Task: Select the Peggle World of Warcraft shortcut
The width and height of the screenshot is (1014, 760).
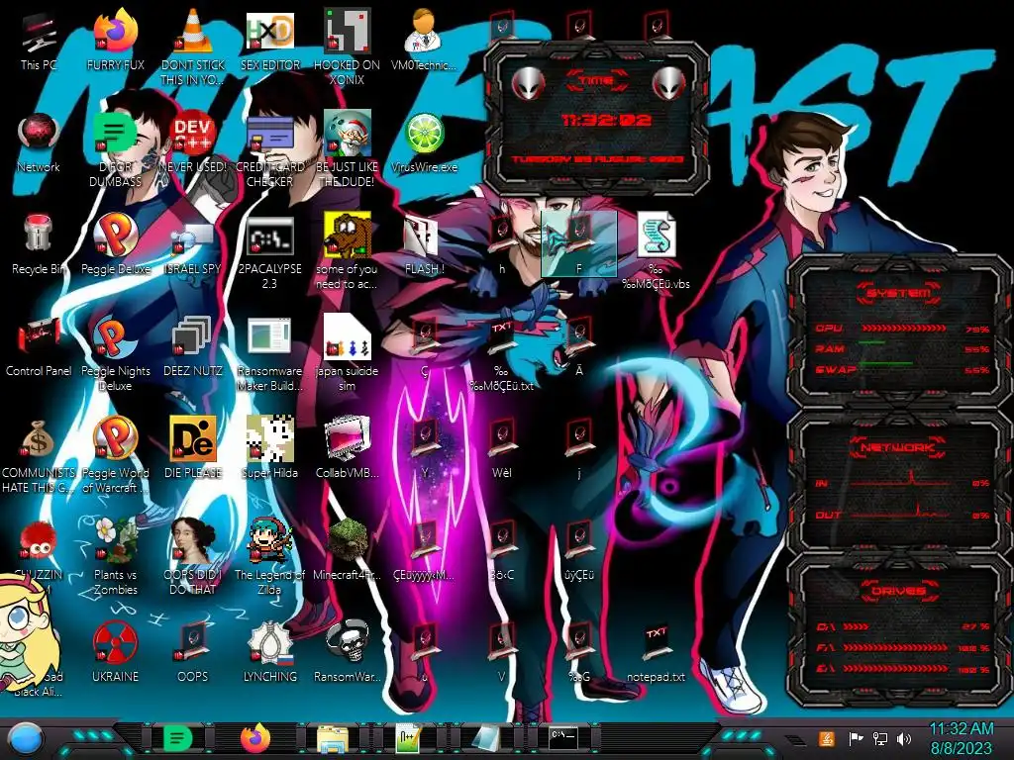Action: click(115, 455)
